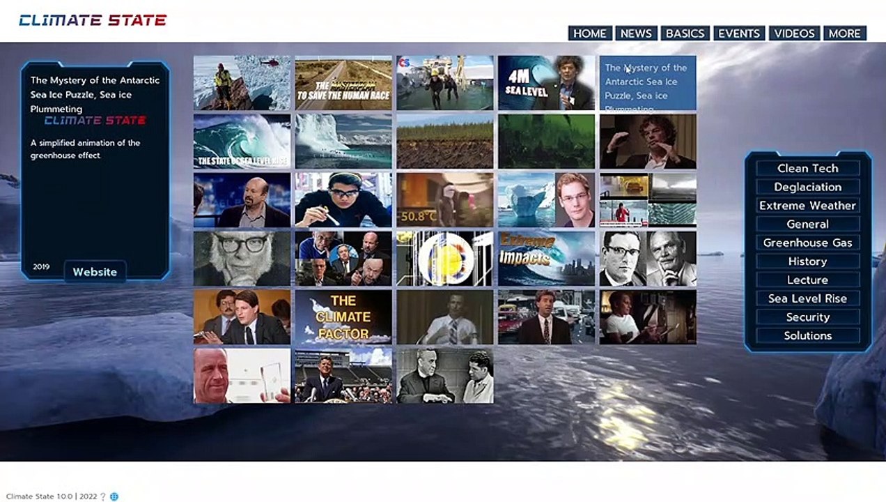Open the white-haired man with glasses thumbnail
886x502 pixels.
coord(242,259)
